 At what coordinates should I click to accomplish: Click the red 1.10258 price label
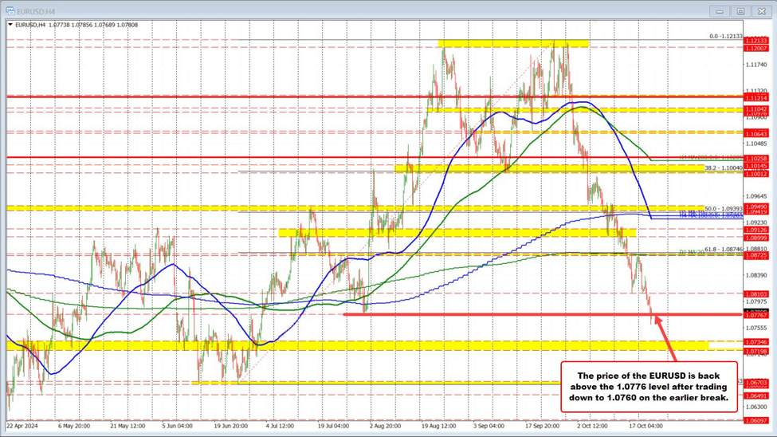755,157
